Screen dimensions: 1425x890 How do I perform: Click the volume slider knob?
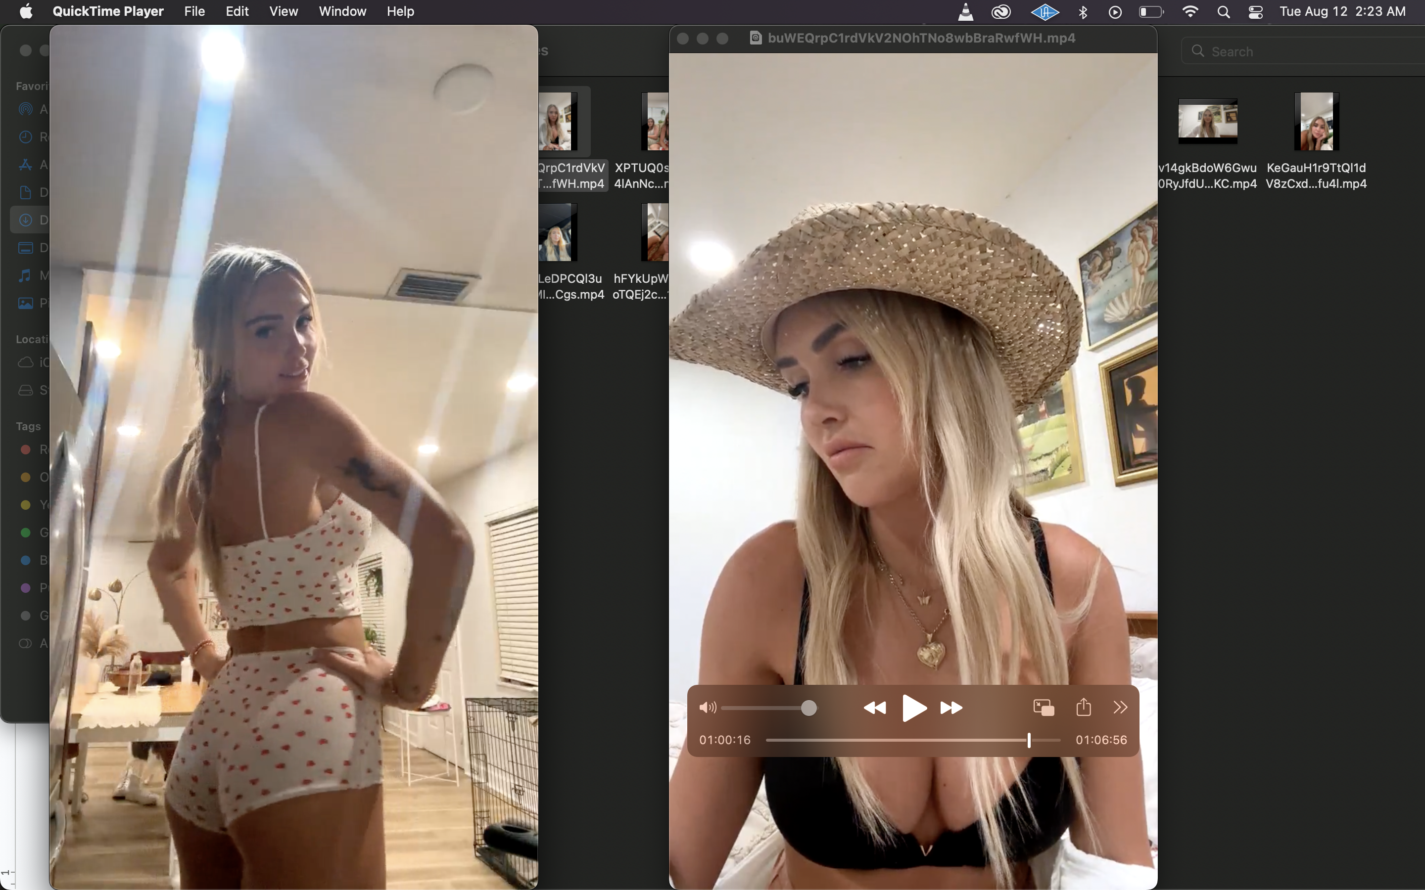click(809, 708)
